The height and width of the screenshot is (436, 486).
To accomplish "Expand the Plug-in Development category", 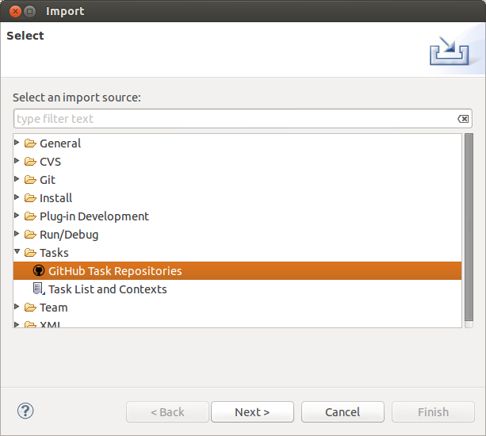I will tap(17, 216).
